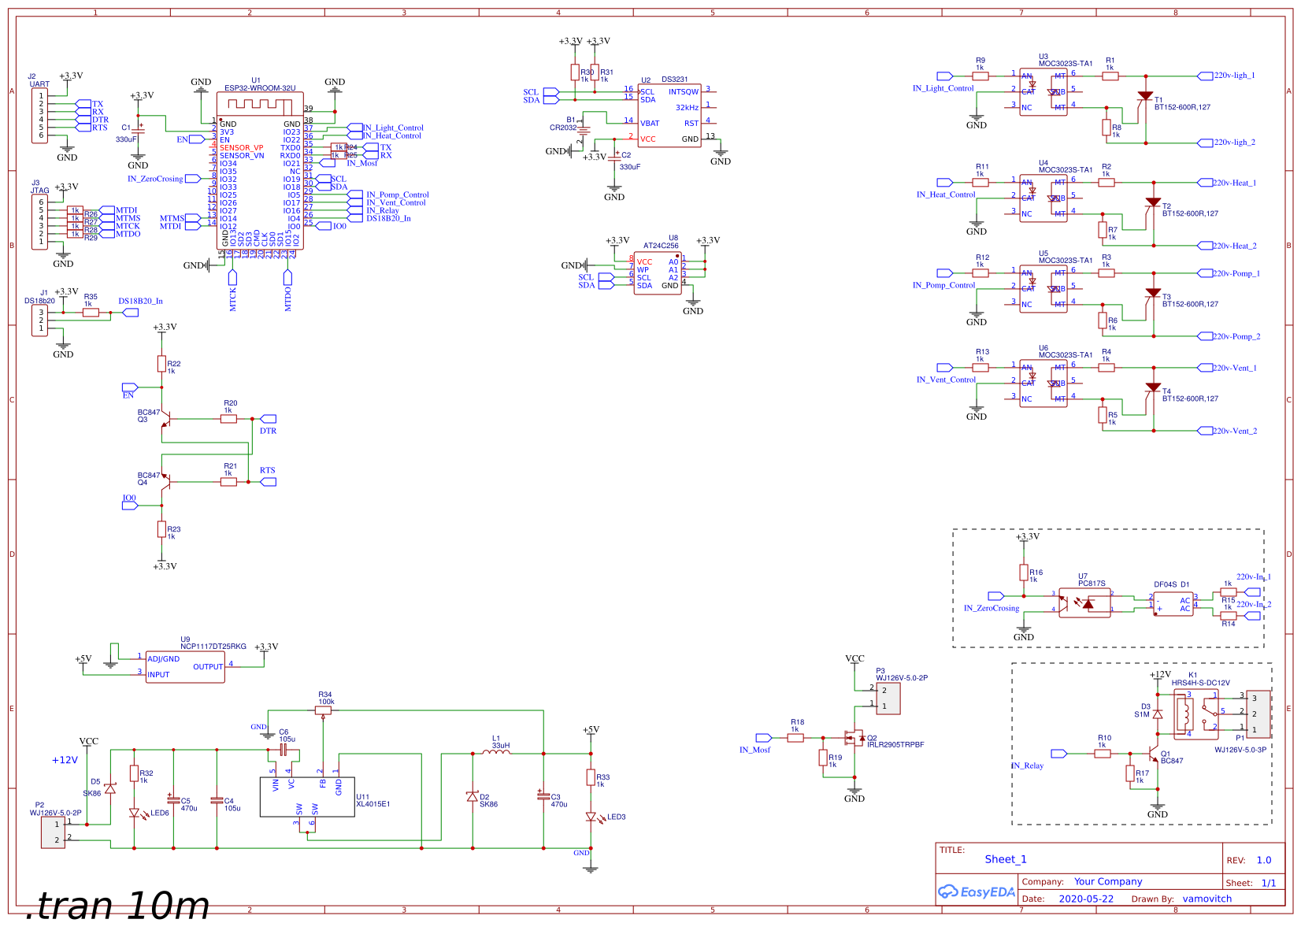Select the R34 100k resistor

(323, 710)
